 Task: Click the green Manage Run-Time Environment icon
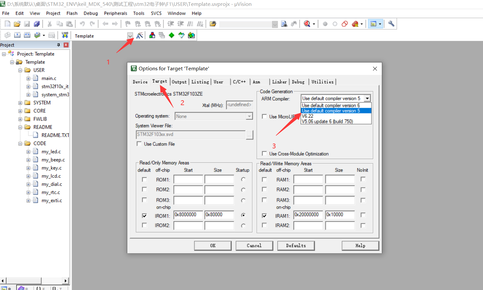click(172, 35)
